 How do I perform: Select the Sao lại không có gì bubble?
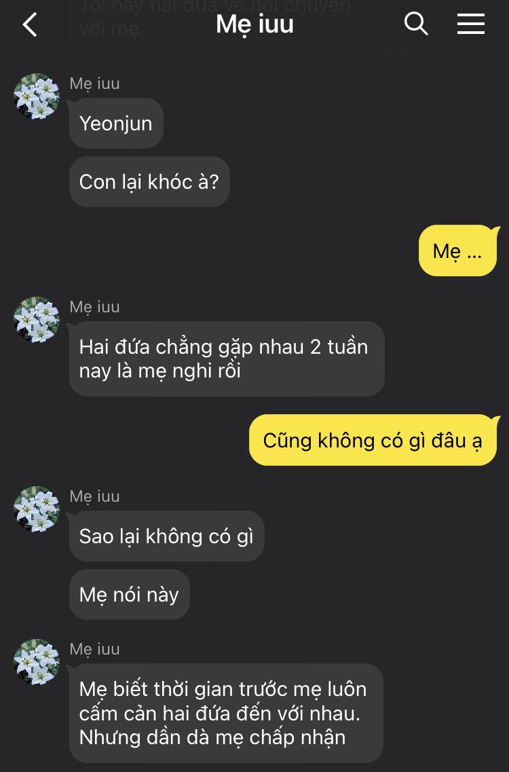(166, 536)
